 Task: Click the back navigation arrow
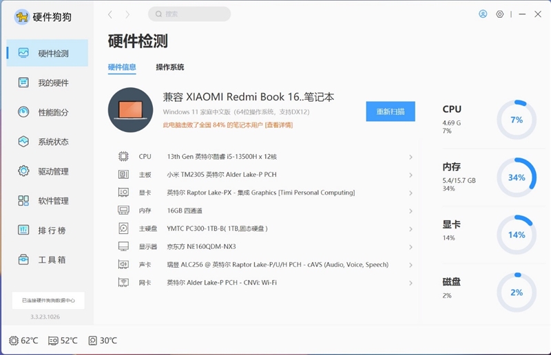110,14
